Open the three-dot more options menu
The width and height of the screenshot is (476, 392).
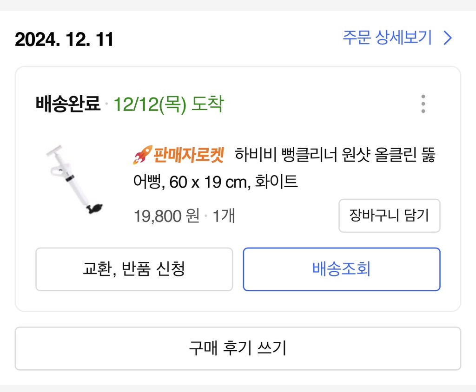click(x=423, y=104)
